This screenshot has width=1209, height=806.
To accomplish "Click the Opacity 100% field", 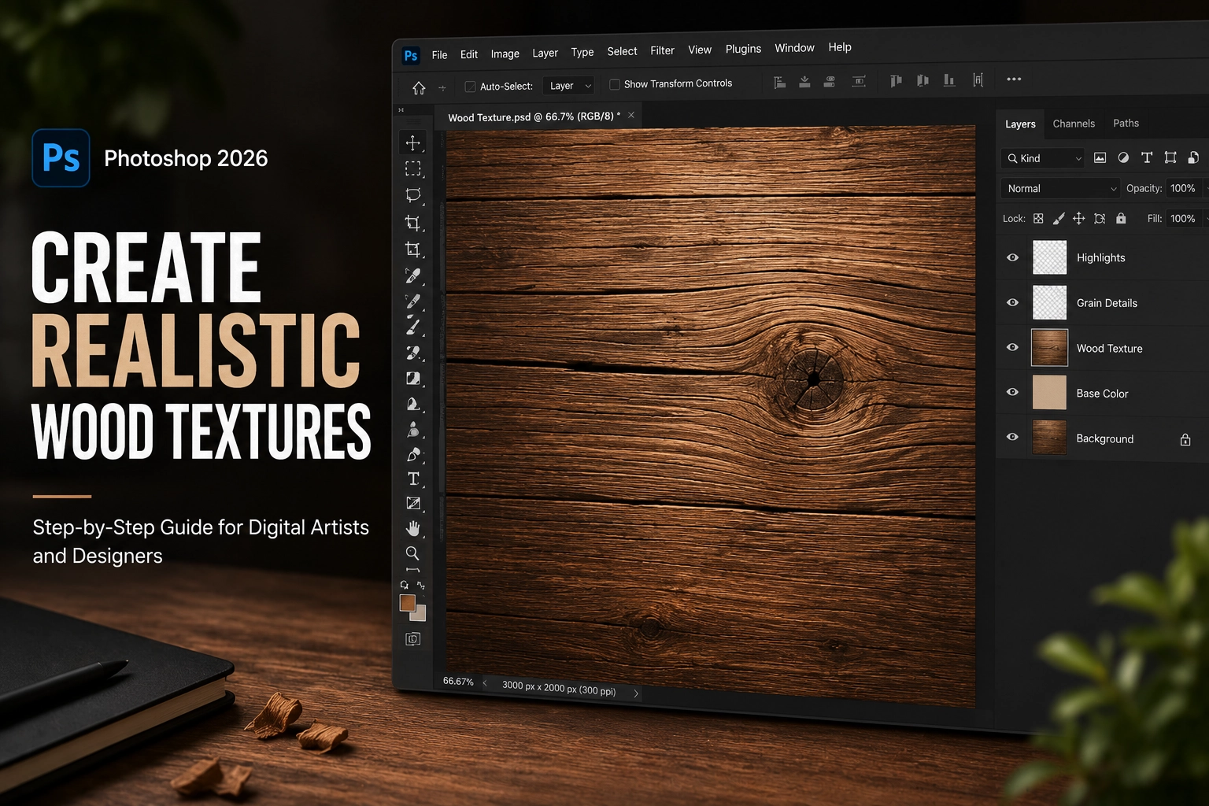I will tap(1183, 188).
